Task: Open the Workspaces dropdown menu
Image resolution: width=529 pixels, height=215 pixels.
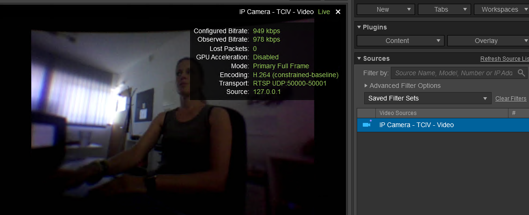Action: [502, 9]
